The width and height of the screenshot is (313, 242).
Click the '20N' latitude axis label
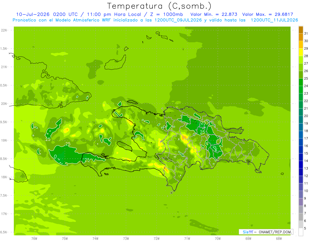[x=4, y=104]
